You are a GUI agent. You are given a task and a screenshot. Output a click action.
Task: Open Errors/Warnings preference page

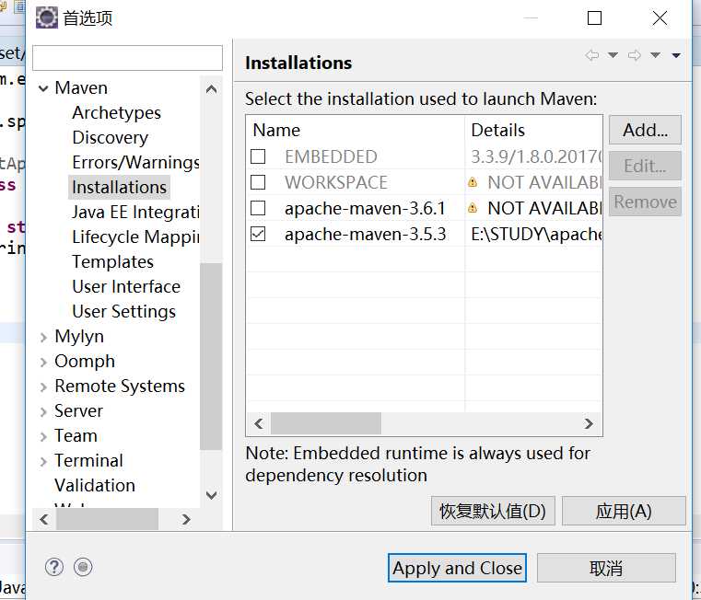pos(136,163)
